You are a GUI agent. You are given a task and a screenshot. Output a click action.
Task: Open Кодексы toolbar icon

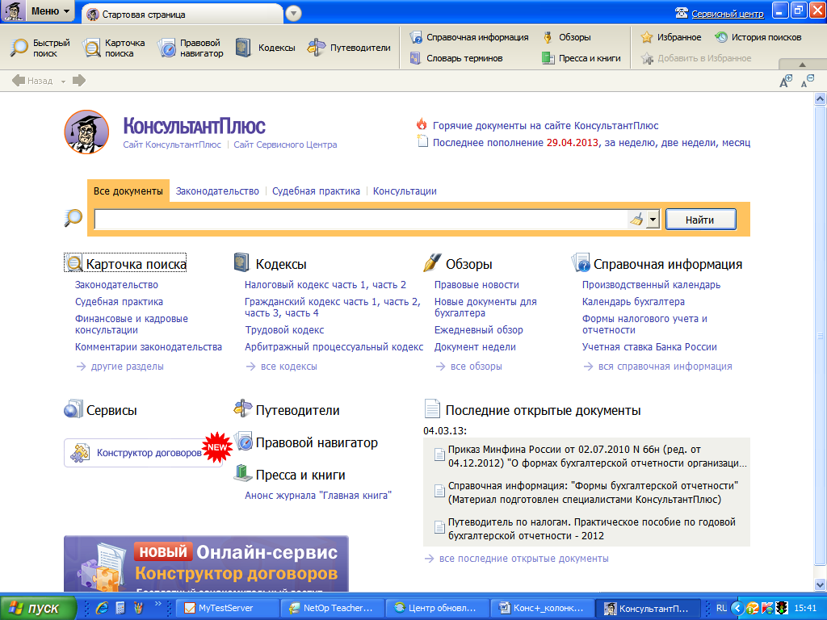265,48
